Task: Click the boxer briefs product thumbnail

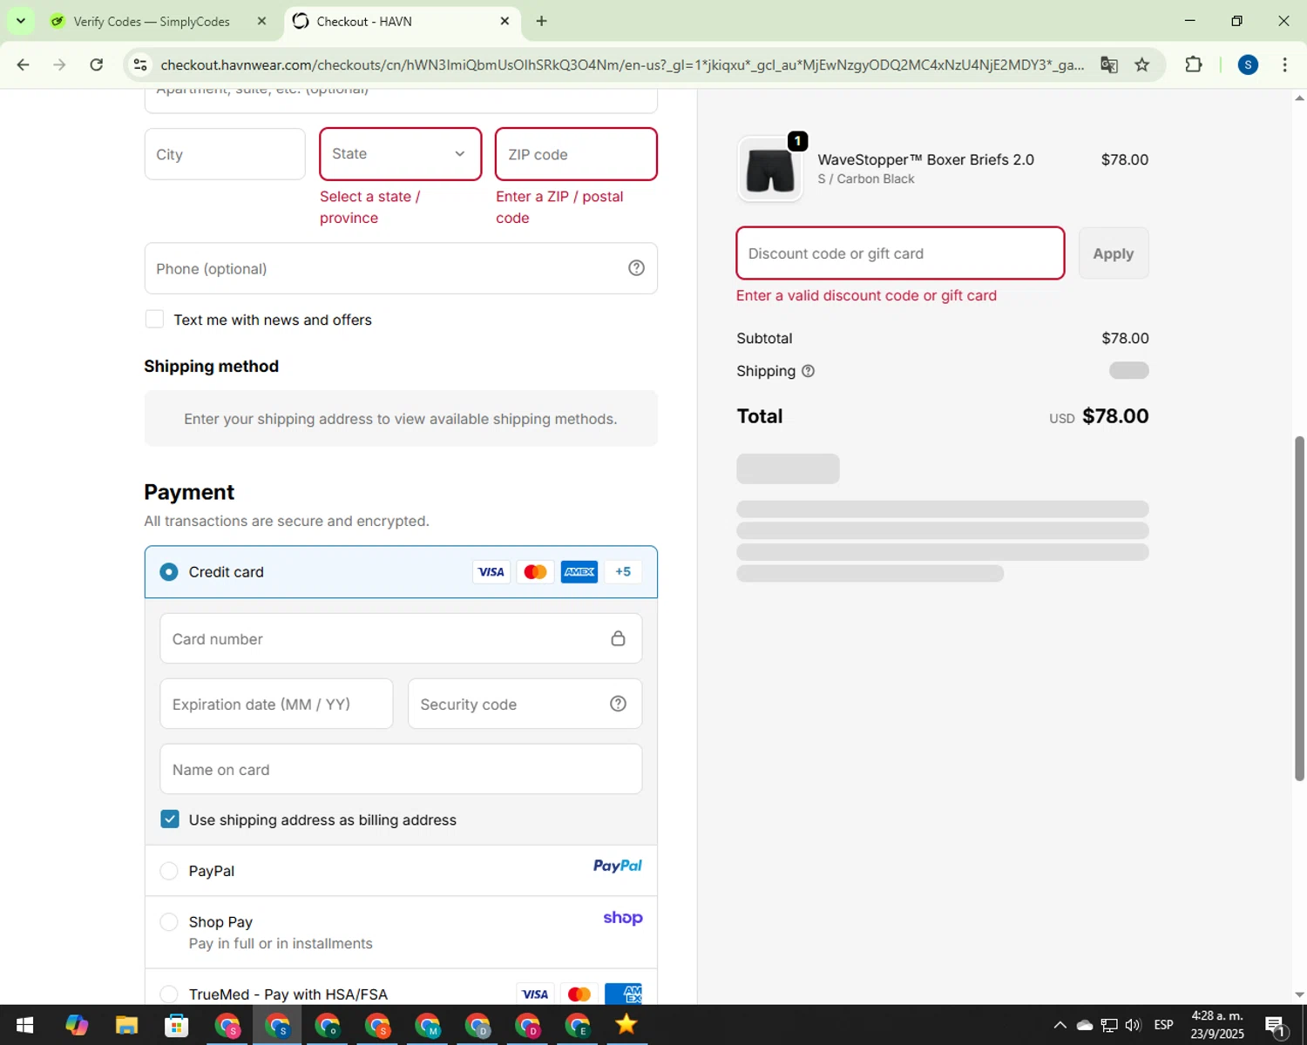Action: click(x=770, y=169)
